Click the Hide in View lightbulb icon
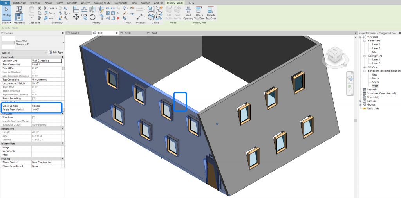The width and height of the screenshot is (401, 198). click(x=124, y=8)
